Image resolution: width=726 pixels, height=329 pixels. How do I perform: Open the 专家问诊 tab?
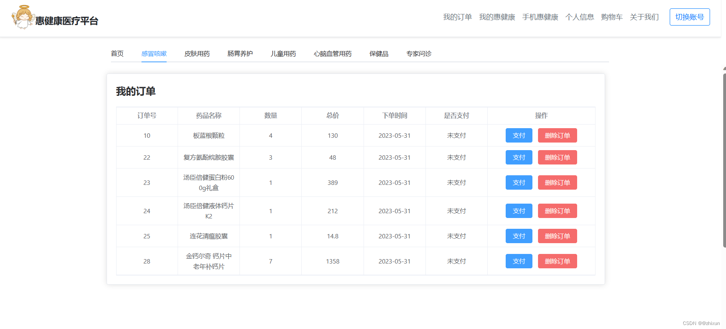[419, 54]
